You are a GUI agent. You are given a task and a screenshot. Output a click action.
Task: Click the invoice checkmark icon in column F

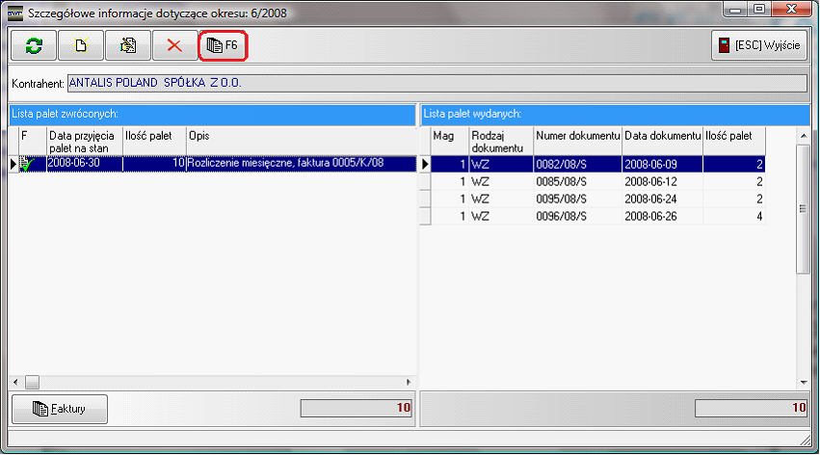[x=27, y=164]
